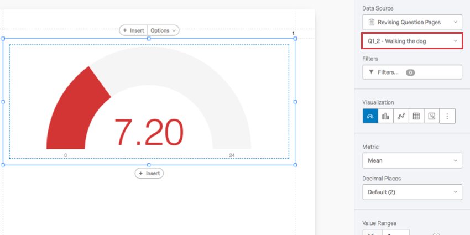Click the 7.20 gauge value

[x=149, y=132]
